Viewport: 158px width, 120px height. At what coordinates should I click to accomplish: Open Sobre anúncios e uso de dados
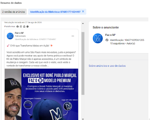pos(107,66)
